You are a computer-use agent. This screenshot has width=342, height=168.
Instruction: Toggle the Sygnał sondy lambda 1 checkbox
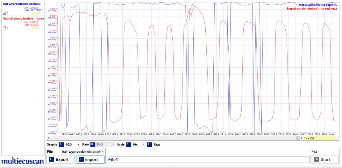pyautogui.click(x=4, y=28)
